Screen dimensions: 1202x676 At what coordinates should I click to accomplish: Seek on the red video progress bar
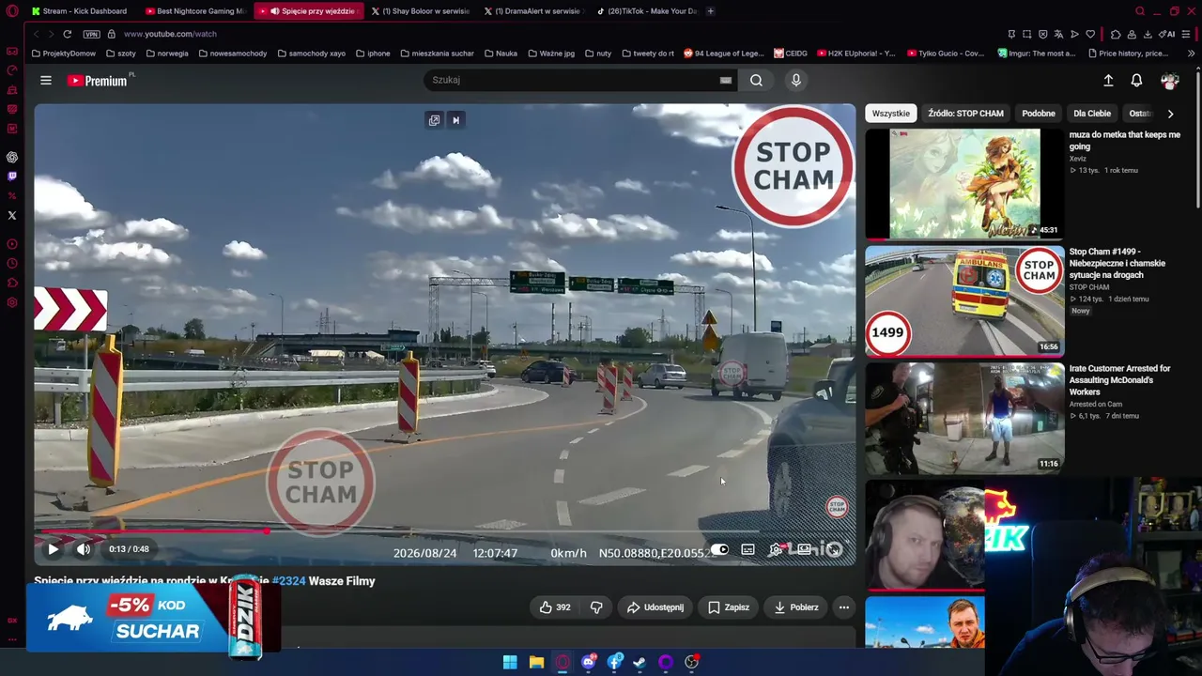pyautogui.click(x=445, y=531)
